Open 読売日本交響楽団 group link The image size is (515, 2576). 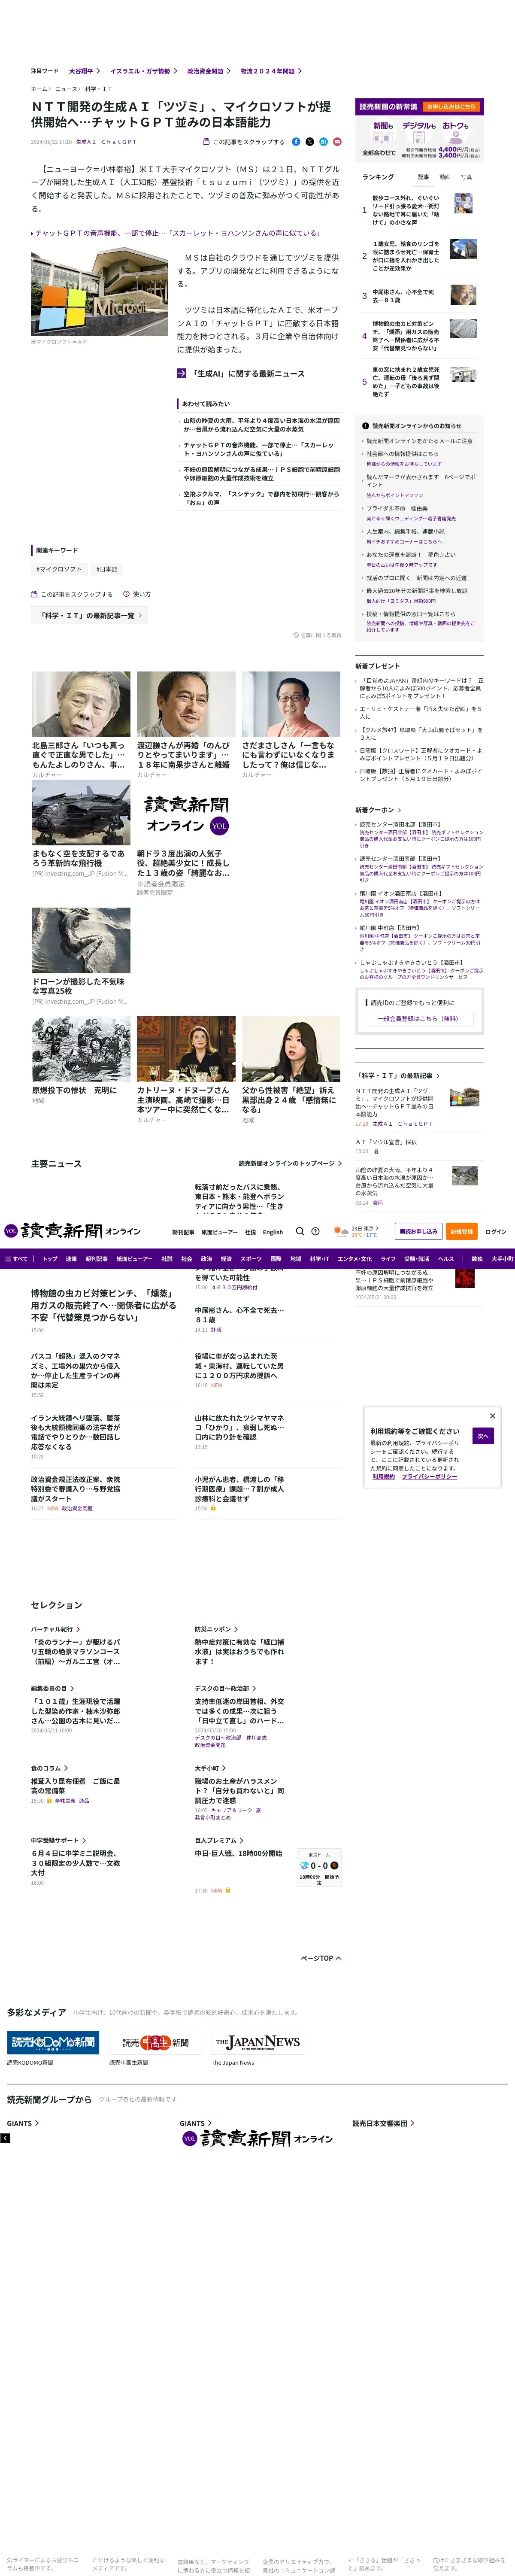click(x=383, y=2123)
